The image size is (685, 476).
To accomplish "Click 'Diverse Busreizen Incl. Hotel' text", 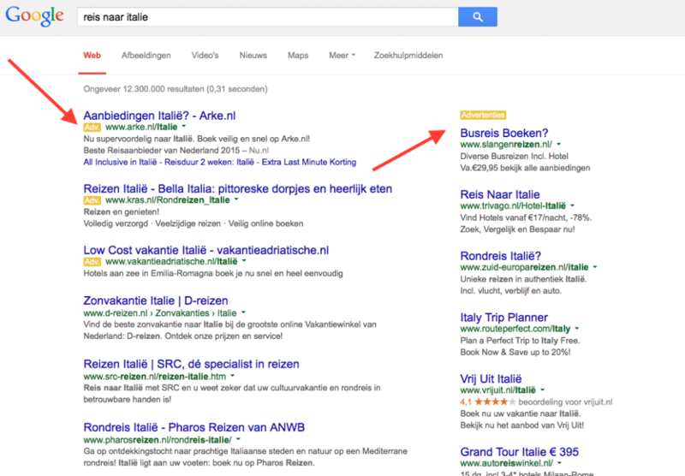I will tap(515, 157).
